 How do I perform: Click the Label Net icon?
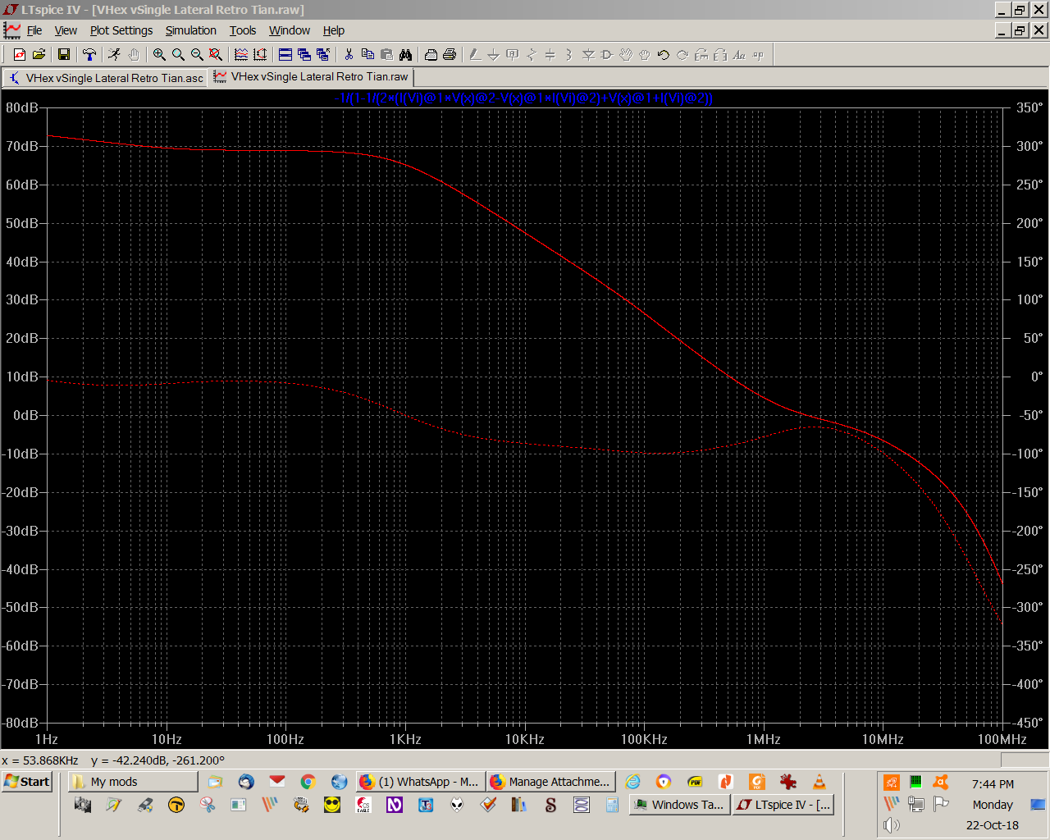point(513,55)
